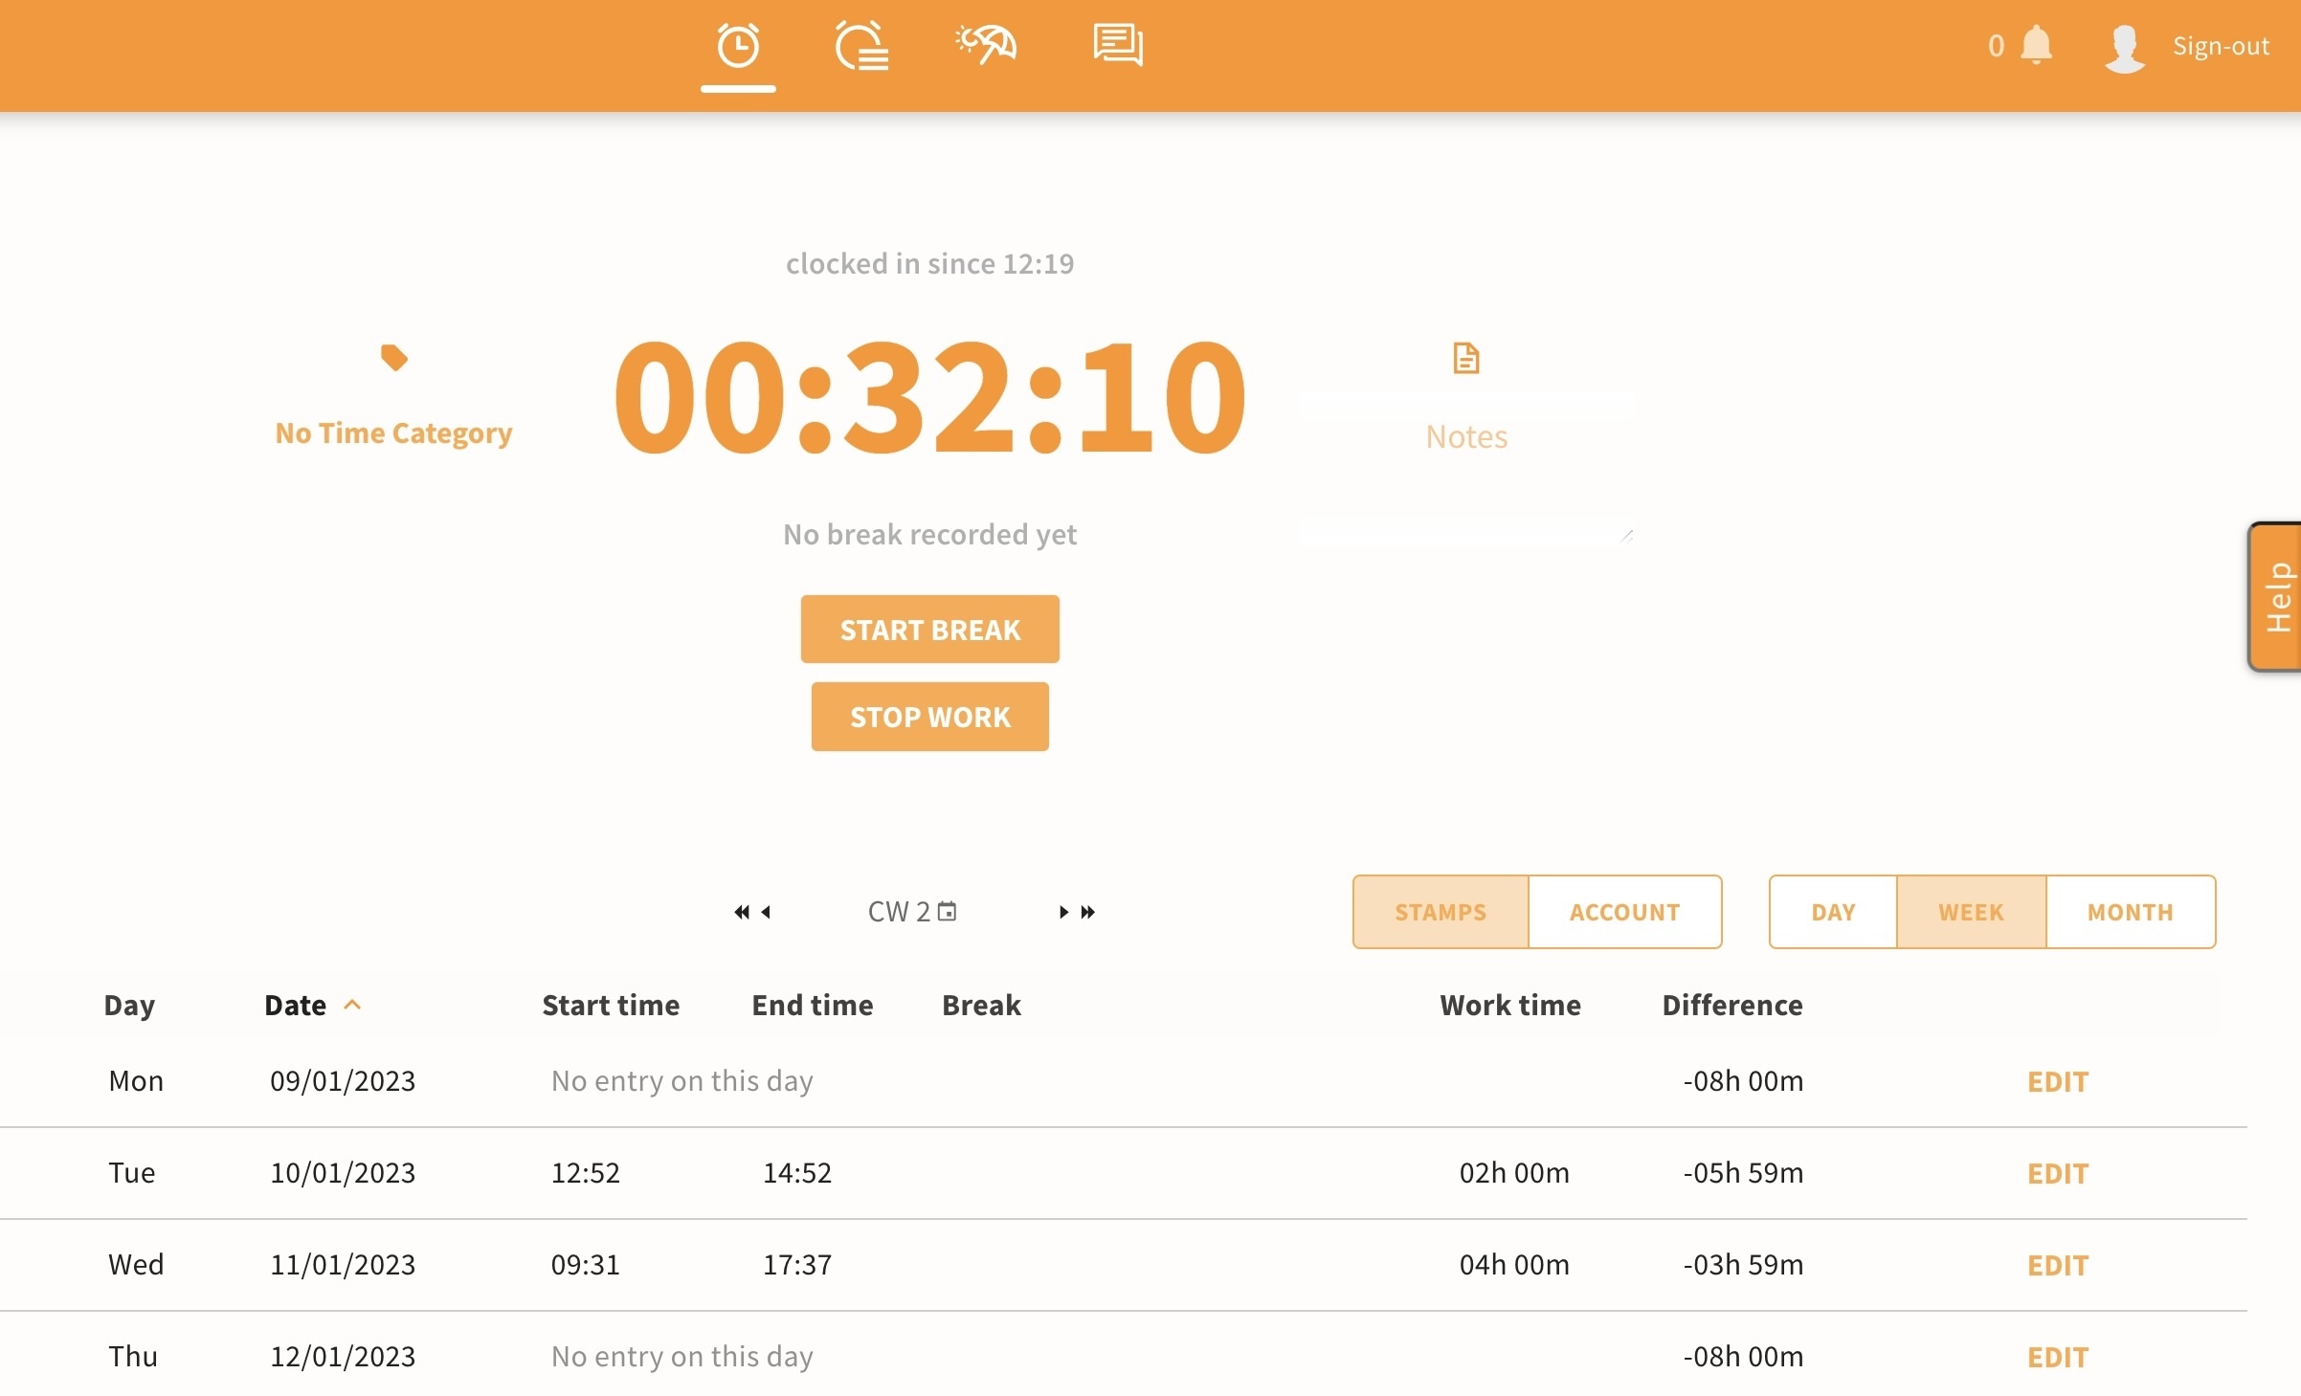This screenshot has height=1396, width=2301.
Task: Click the user profile avatar icon
Action: tap(2124, 47)
